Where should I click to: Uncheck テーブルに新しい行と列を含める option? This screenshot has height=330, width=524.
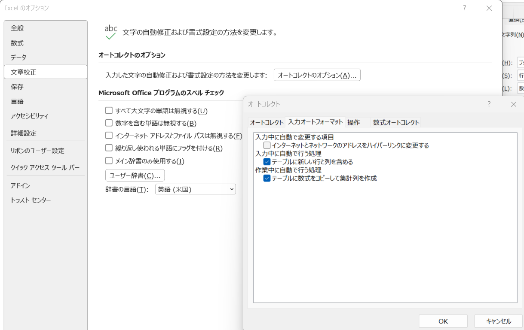tap(267, 162)
